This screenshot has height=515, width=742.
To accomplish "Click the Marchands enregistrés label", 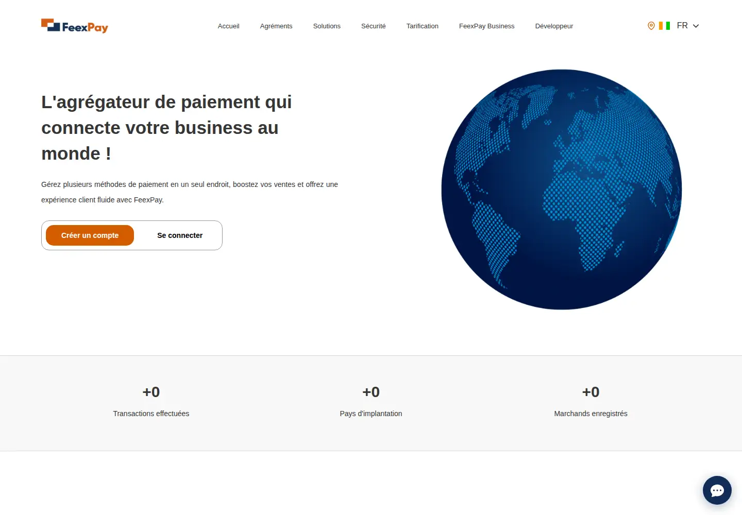I will click(x=591, y=414).
